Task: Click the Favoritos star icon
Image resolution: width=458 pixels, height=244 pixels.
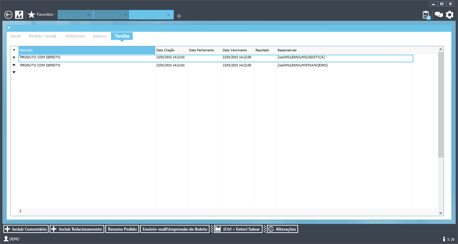Action: click(x=32, y=15)
